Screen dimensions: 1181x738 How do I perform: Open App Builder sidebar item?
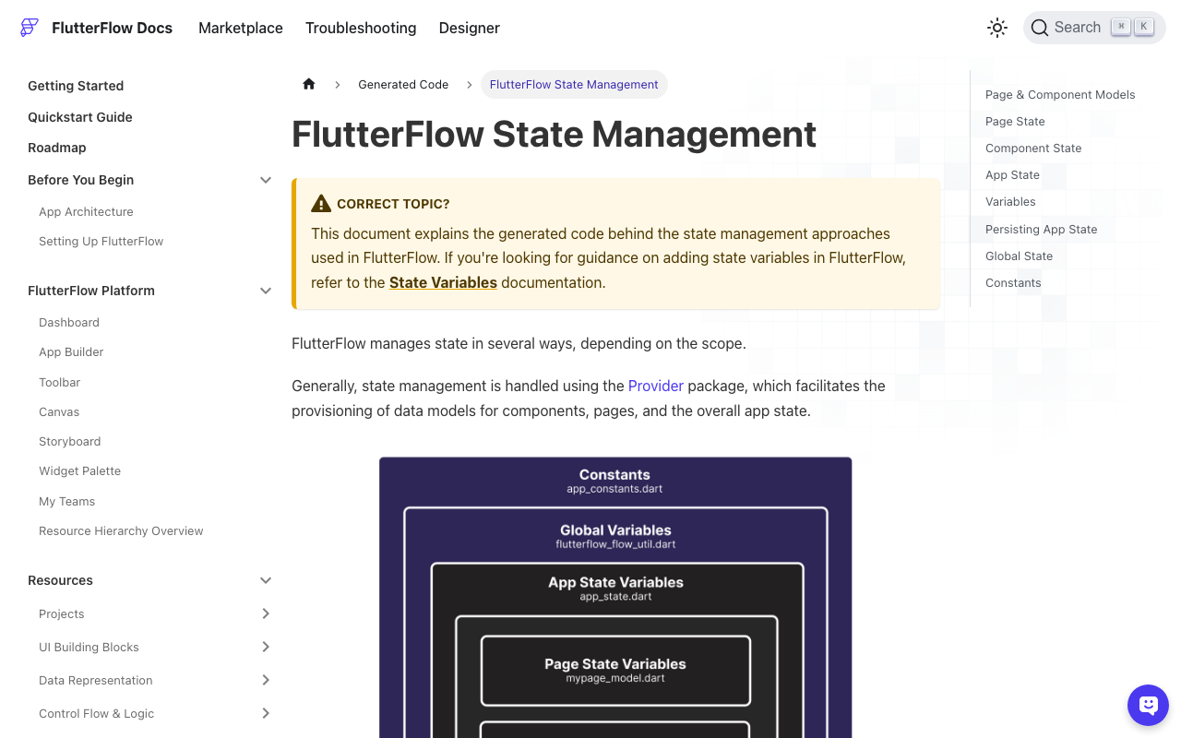click(71, 351)
